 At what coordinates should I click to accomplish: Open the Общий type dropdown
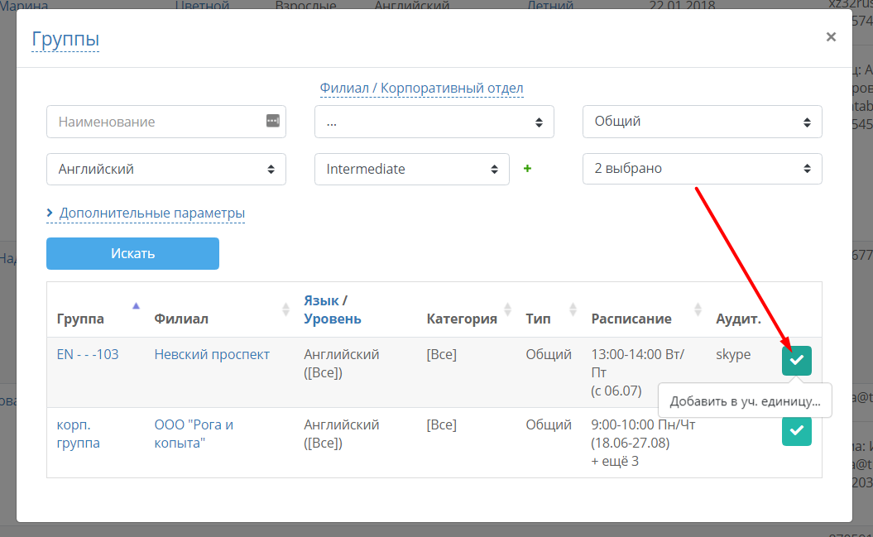(x=702, y=122)
